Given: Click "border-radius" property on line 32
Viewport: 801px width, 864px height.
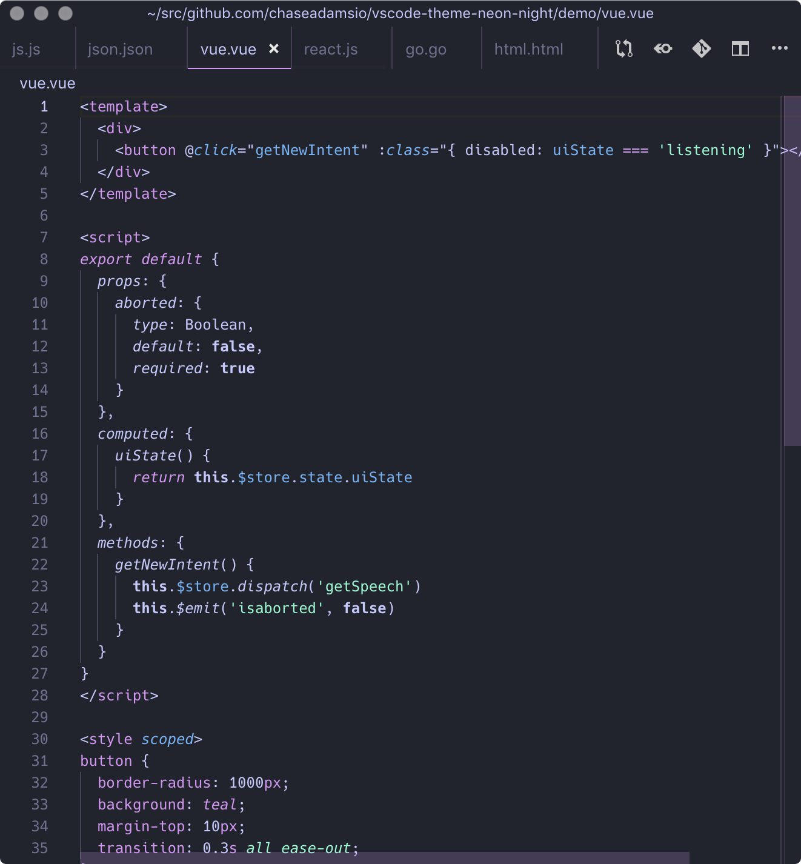Looking at the screenshot, I should point(155,783).
